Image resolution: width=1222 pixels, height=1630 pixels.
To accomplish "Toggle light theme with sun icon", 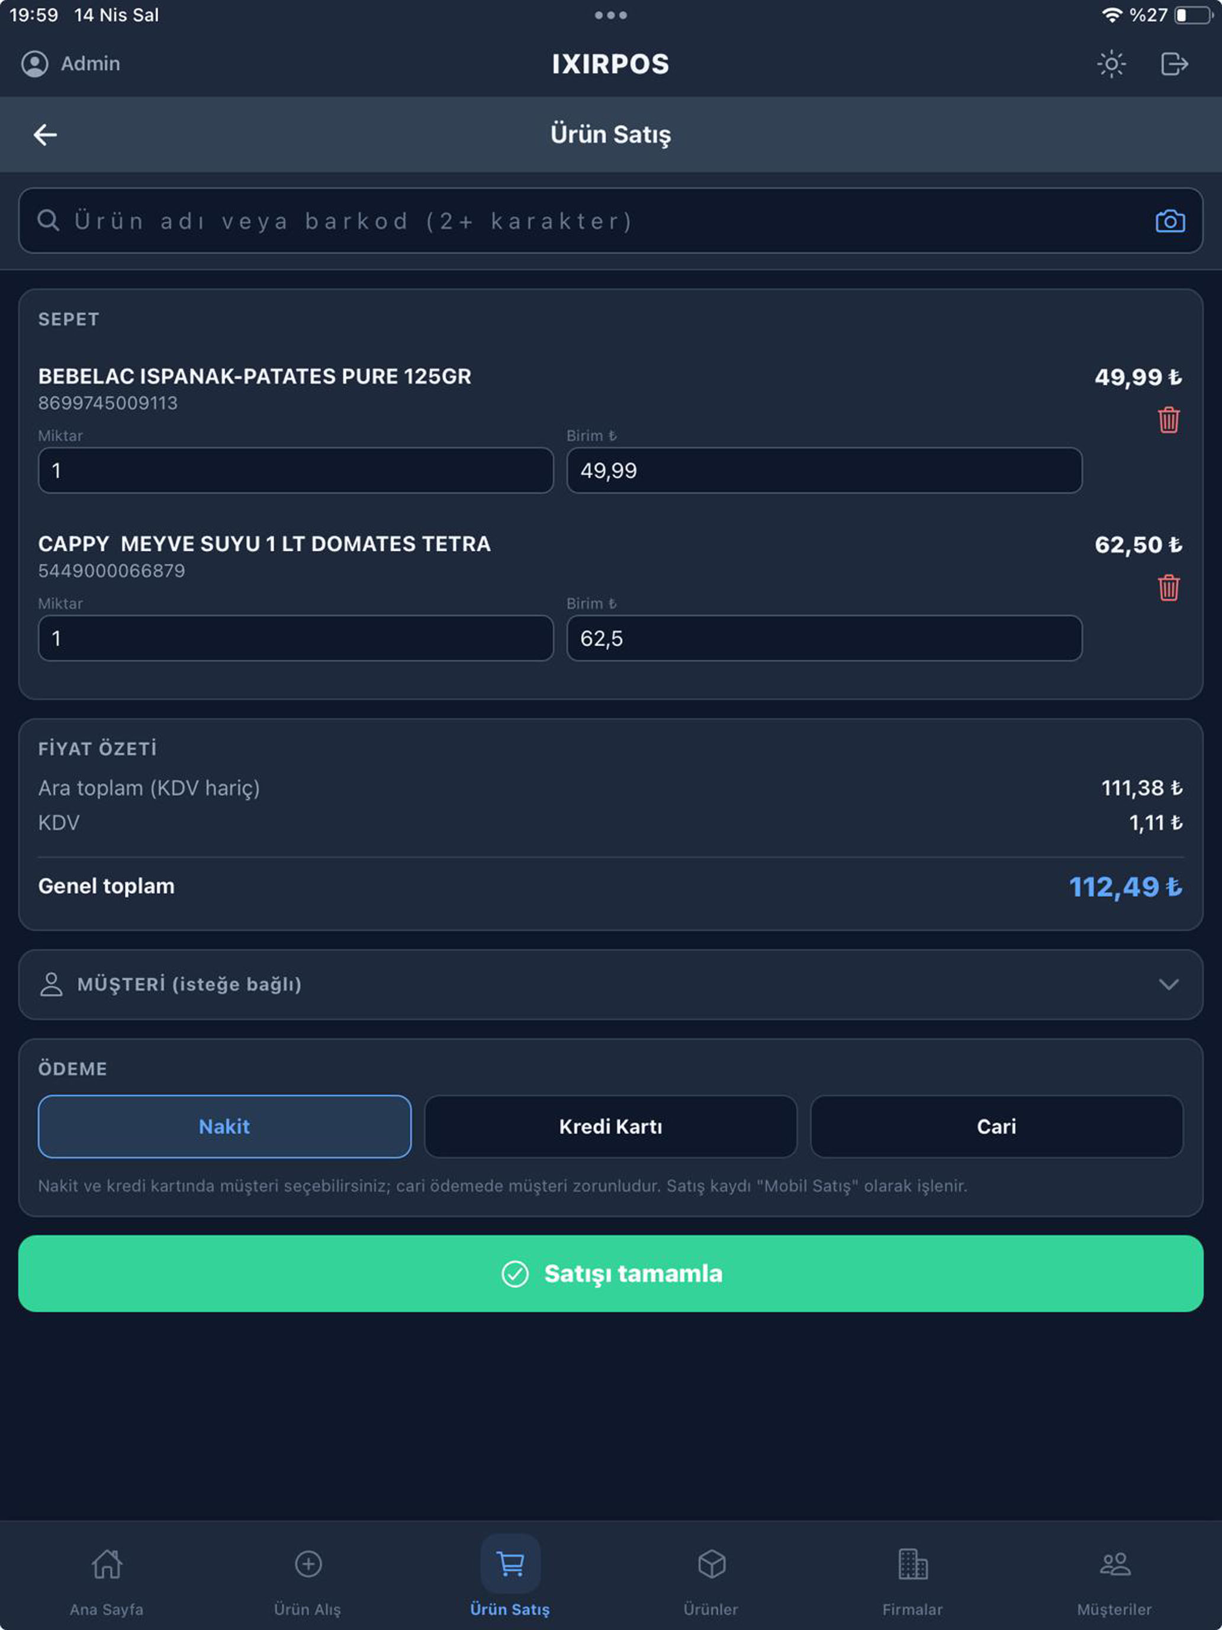I will coord(1111,64).
